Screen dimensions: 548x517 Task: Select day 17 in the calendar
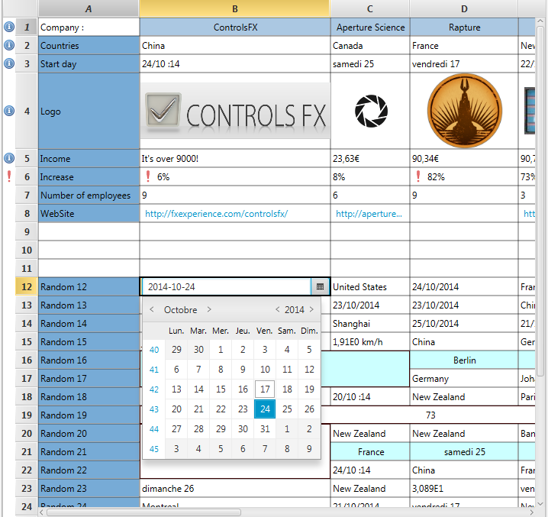point(265,389)
